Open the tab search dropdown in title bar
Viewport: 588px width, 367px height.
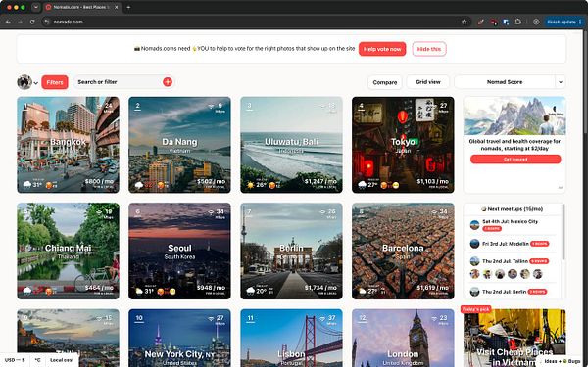pos(36,7)
